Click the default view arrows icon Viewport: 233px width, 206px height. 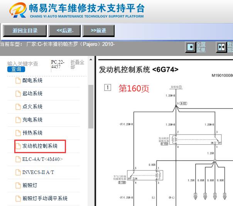(x=221, y=47)
